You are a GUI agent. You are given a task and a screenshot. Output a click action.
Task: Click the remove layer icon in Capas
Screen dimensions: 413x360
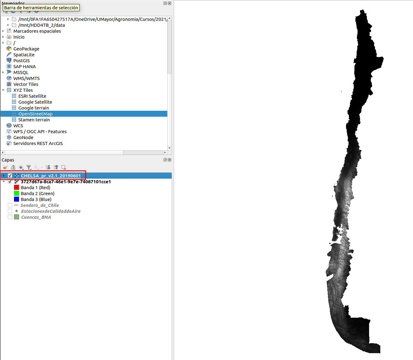coord(64,167)
